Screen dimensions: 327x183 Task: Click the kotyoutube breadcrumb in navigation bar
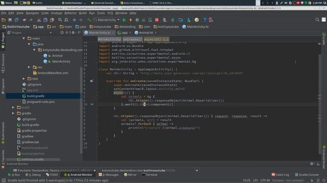pos(100,27)
